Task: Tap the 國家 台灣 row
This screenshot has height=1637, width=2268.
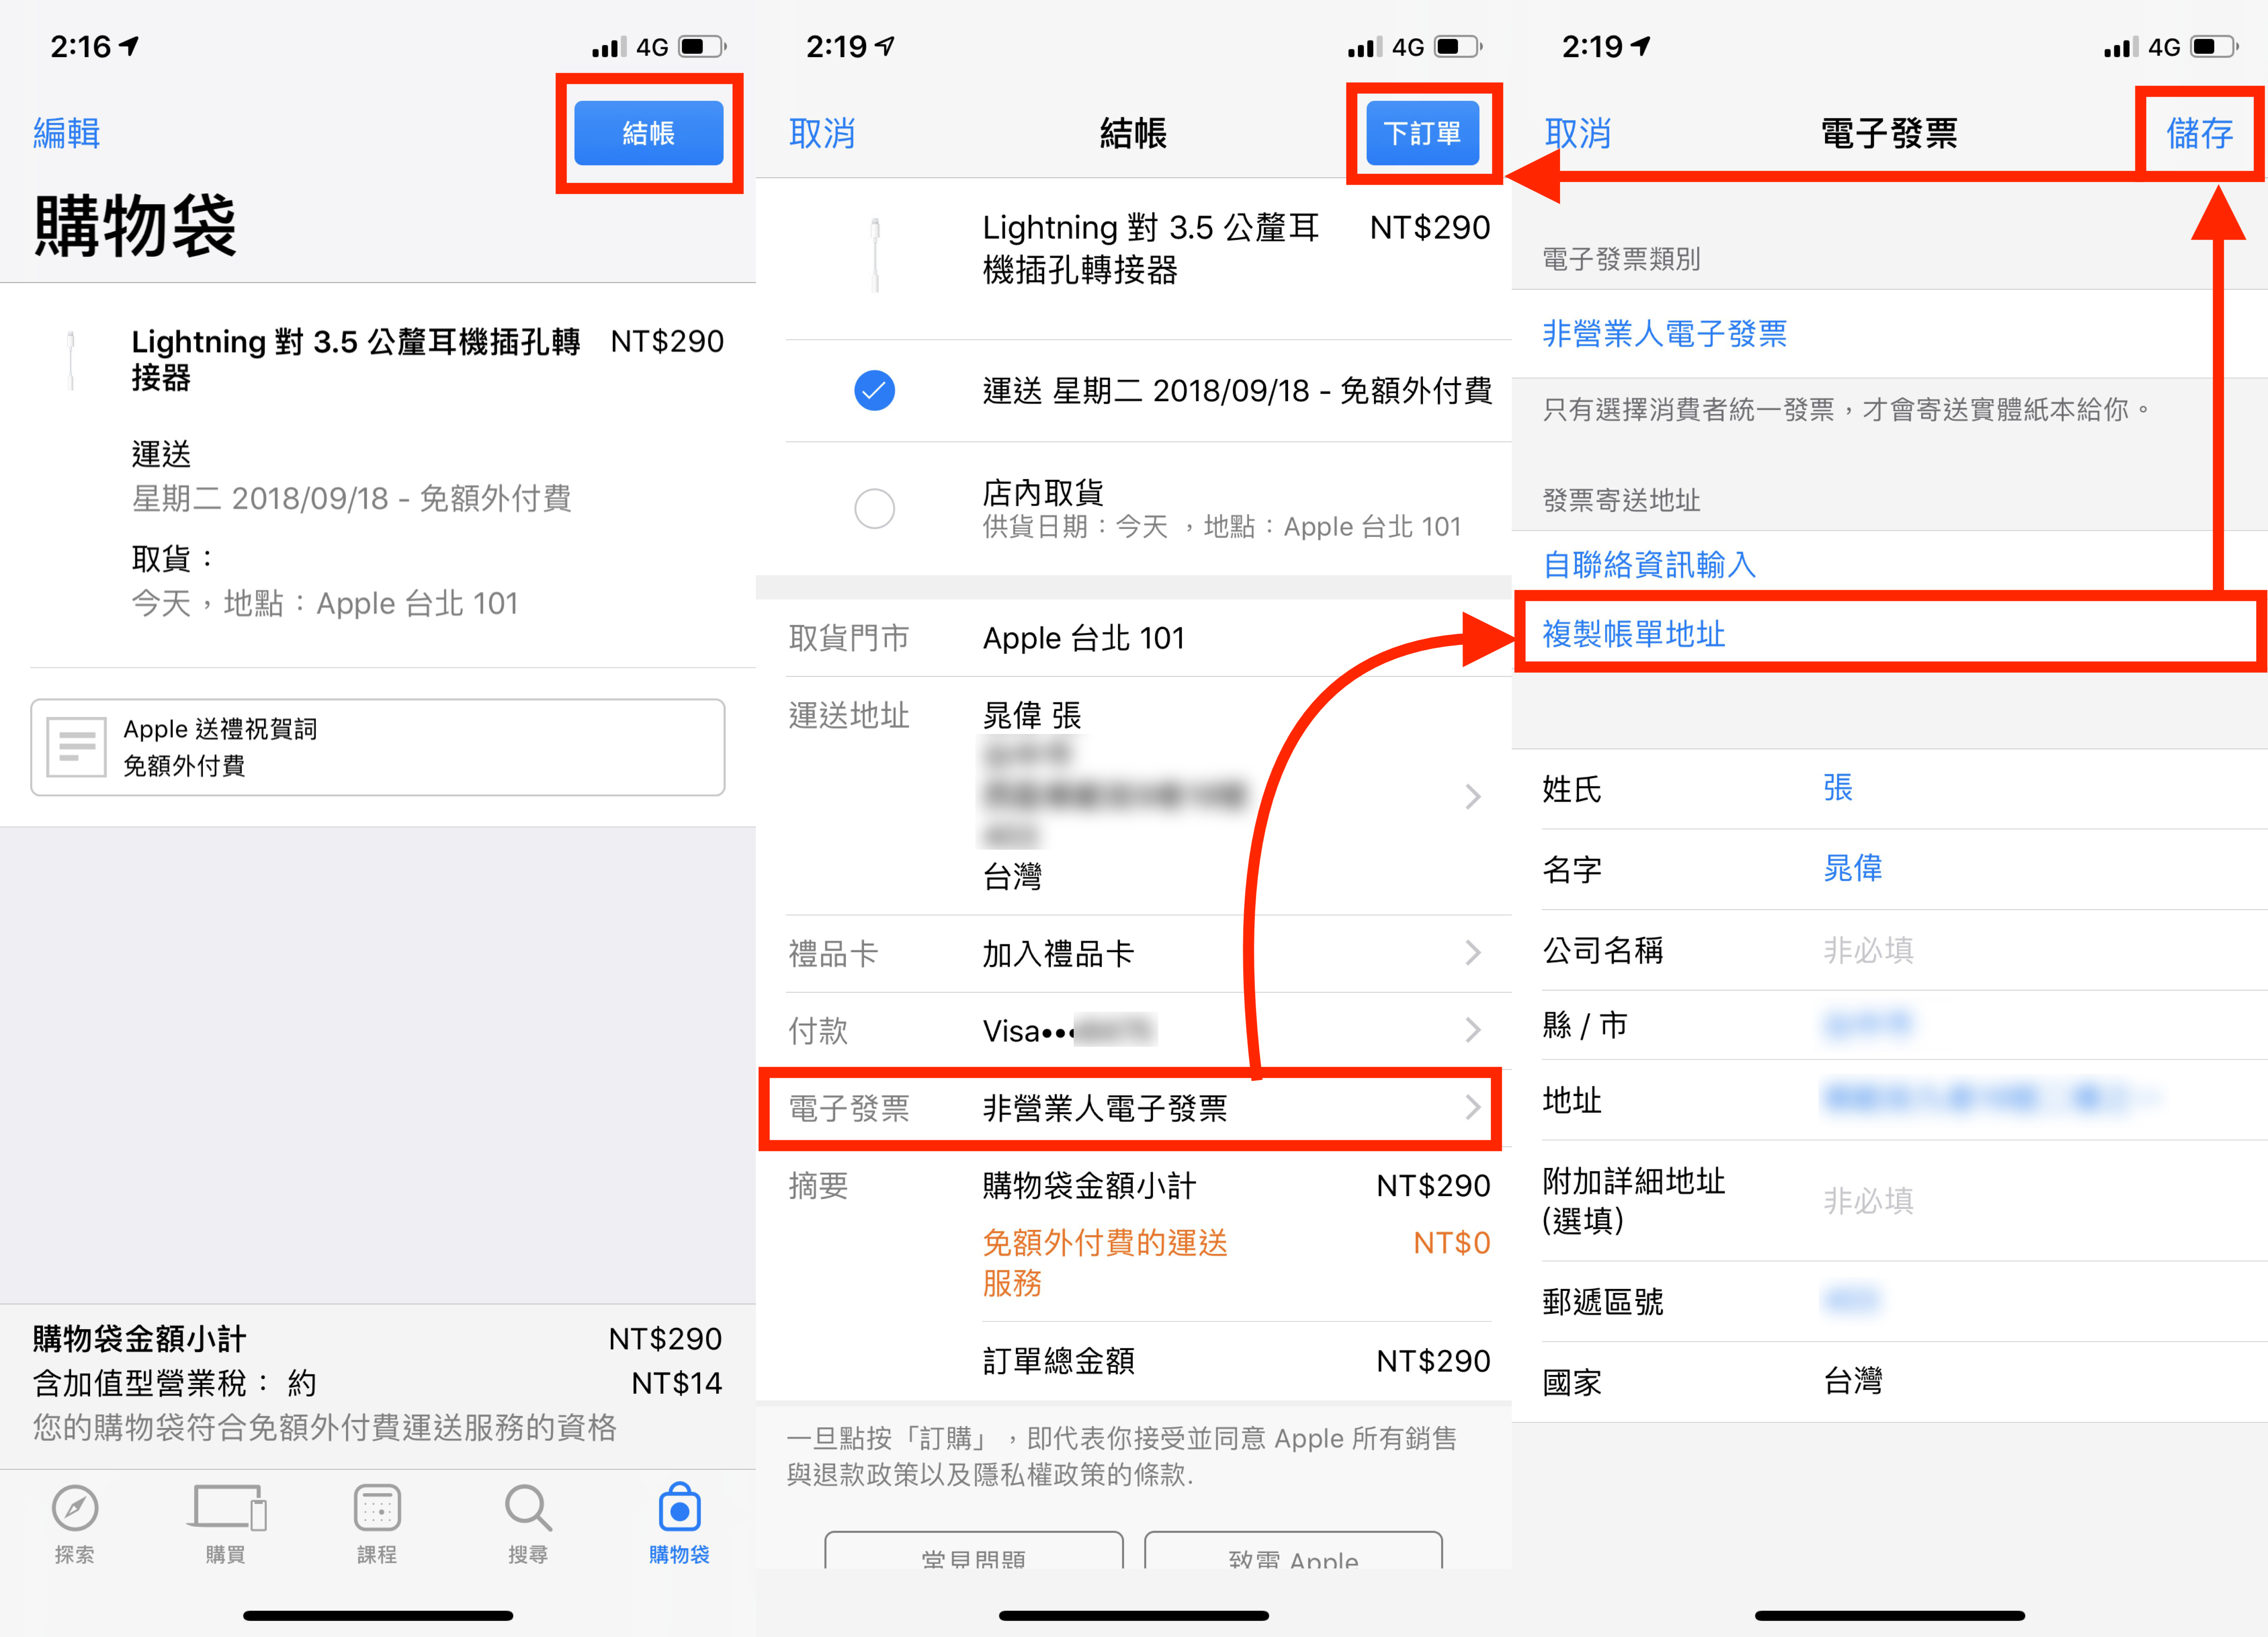Action: 1890,1382
